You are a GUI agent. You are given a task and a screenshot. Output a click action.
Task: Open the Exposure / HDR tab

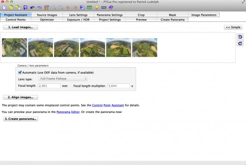click(x=78, y=20)
